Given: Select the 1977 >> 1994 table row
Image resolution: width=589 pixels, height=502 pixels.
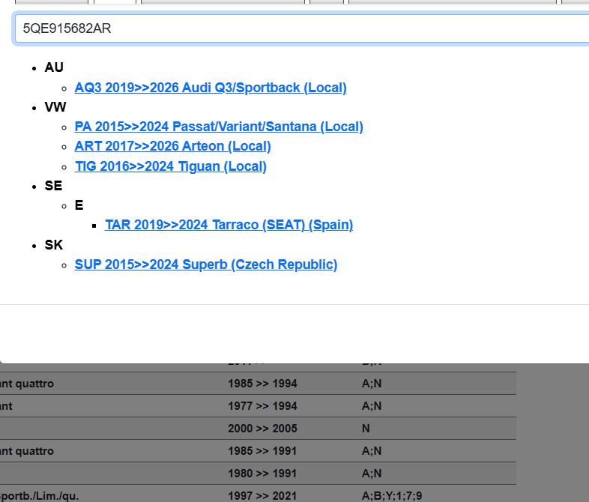Looking at the screenshot, I should click(x=262, y=406).
